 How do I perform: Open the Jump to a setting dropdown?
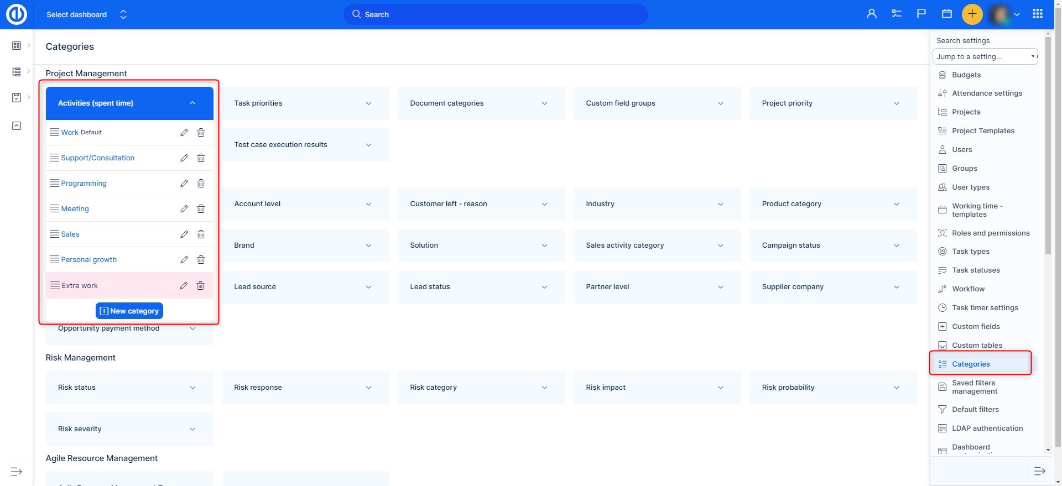coord(985,57)
